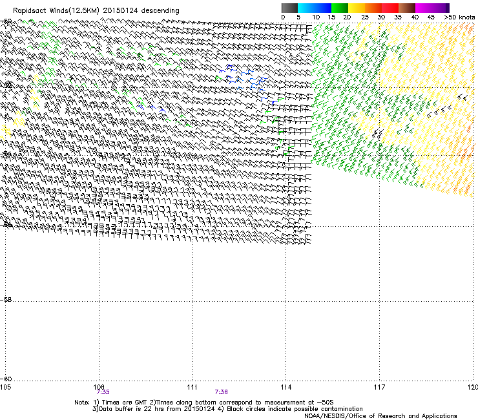Click the legend label '45'
Viewport: 478px width, 420px height.
[431, 17]
